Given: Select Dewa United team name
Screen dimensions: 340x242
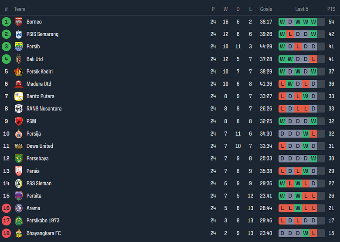Looking at the screenshot, I should pyautogui.click(x=40, y=146).
